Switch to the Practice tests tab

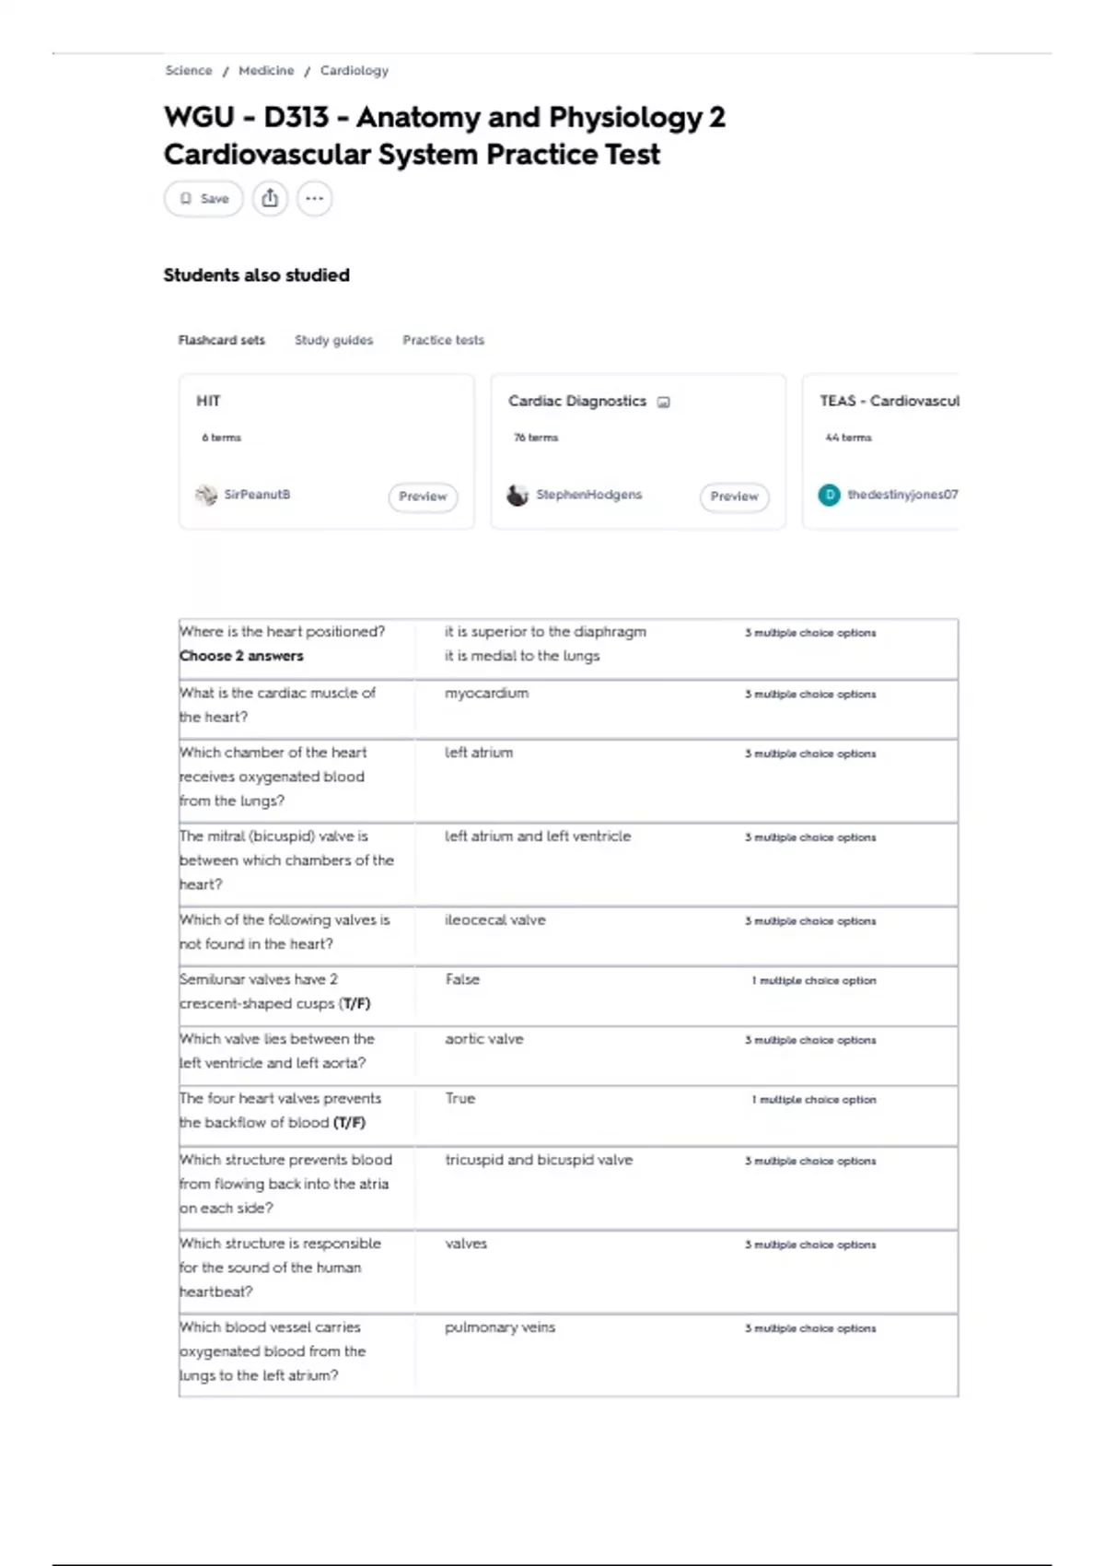(x=443, y=340)
